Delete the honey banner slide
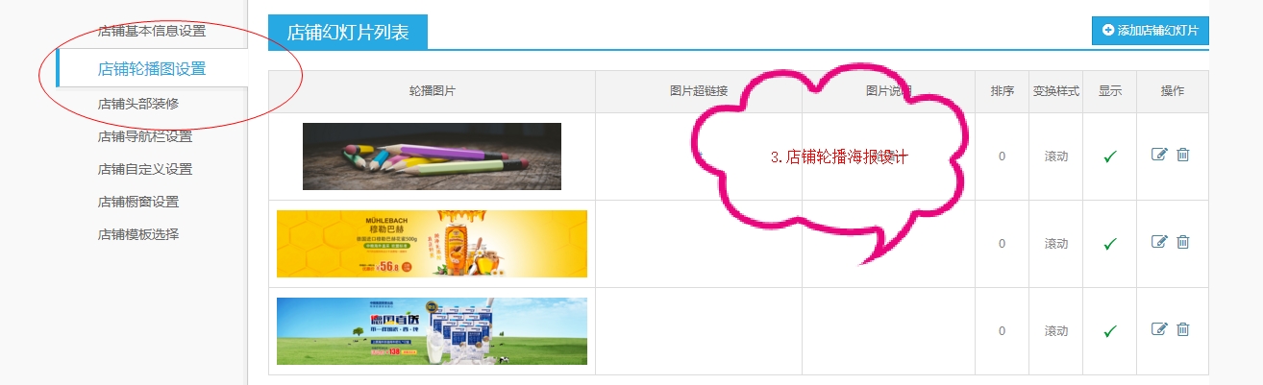This screenshot has width=1263, height=385. [1183, 242]
